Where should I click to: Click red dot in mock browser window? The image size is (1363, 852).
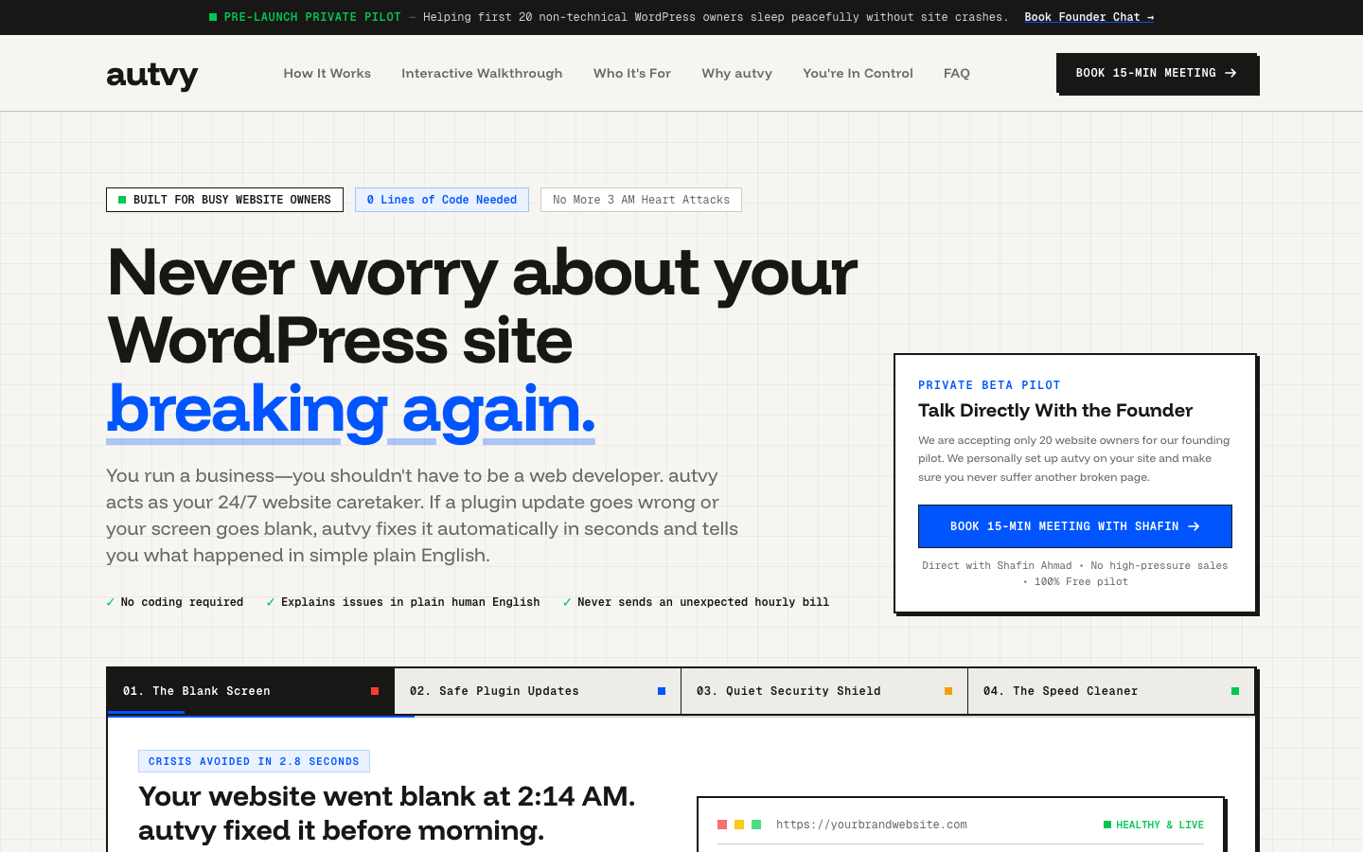coord(722,825)
